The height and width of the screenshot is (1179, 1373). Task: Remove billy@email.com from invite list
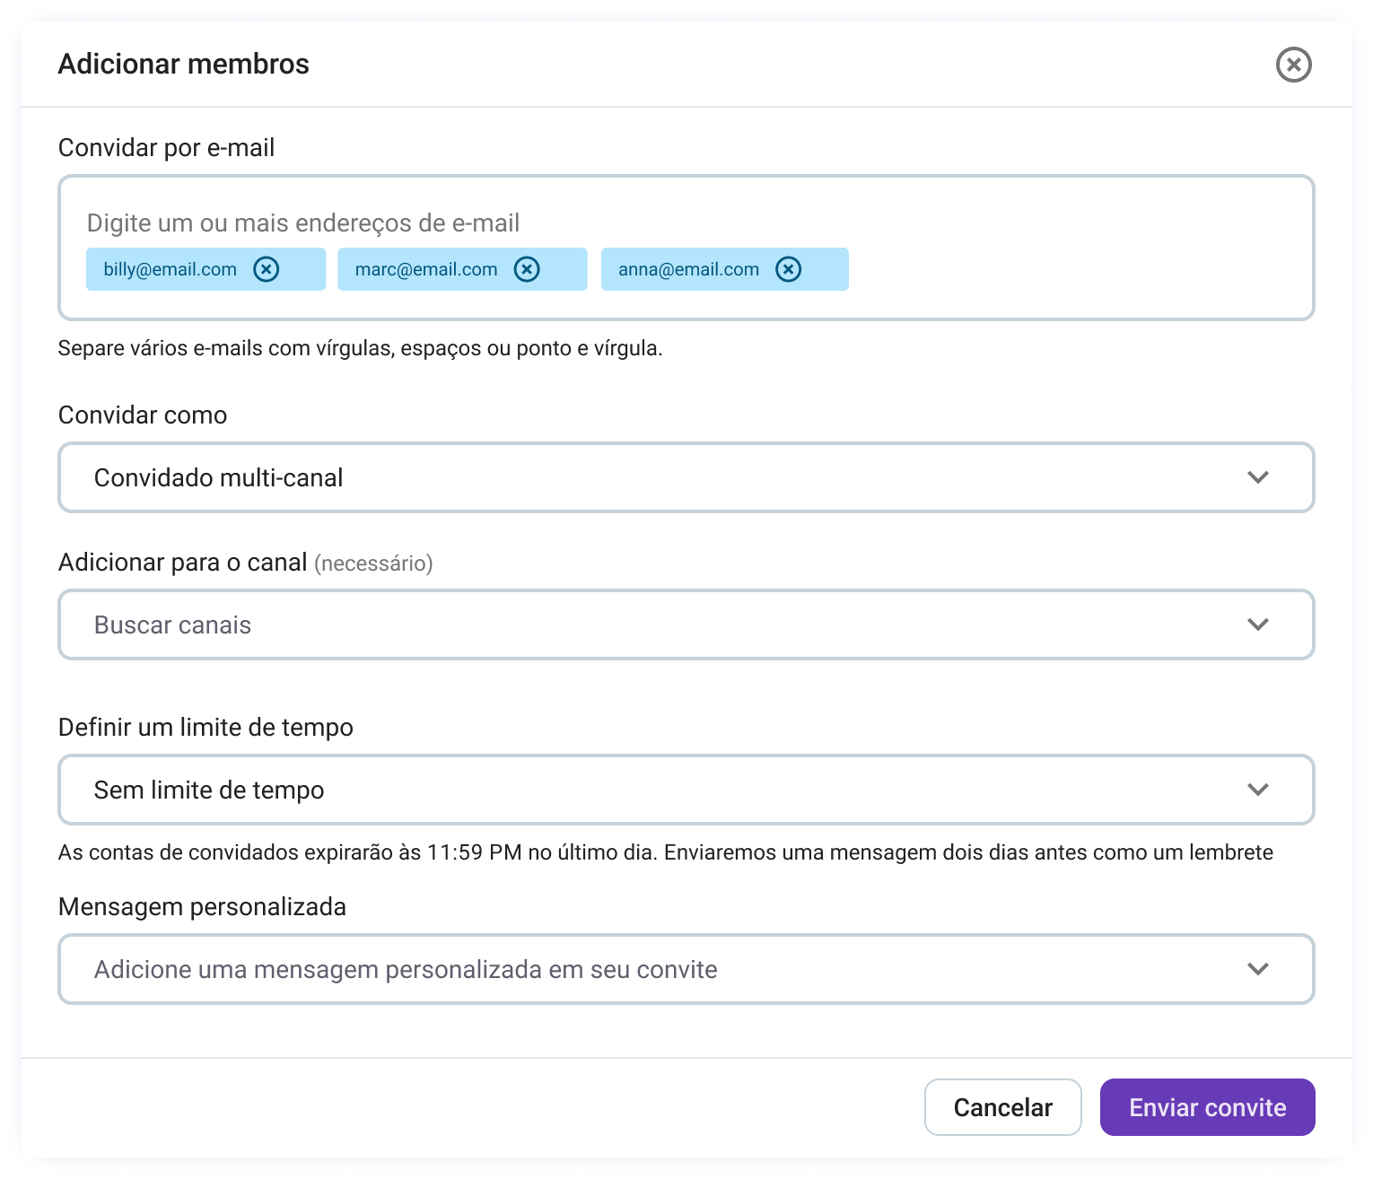tap(267, 269)
